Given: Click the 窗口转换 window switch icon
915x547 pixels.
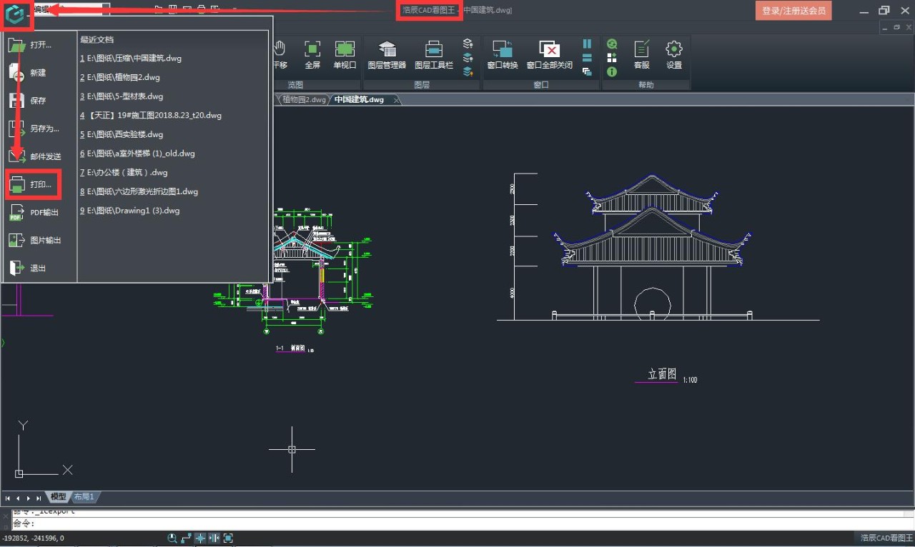Looking at the screenshot, I should pyautogui.click(x=502, y=54).
